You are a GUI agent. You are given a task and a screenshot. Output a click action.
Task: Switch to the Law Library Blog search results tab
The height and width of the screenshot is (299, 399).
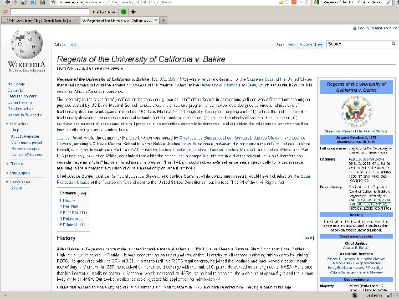click(x=40, y=20)
